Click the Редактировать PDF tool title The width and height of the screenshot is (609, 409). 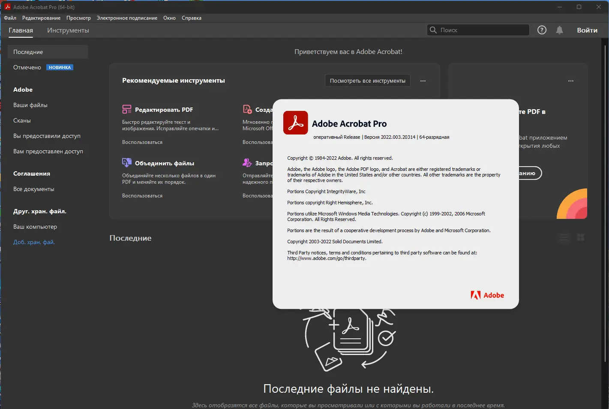(x=164, y=110)
